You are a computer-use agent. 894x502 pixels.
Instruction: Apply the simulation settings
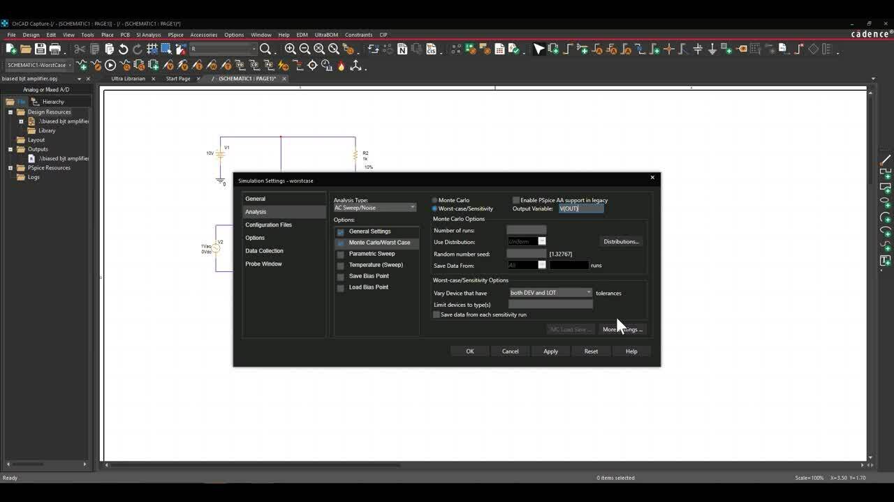pos(550,351)
